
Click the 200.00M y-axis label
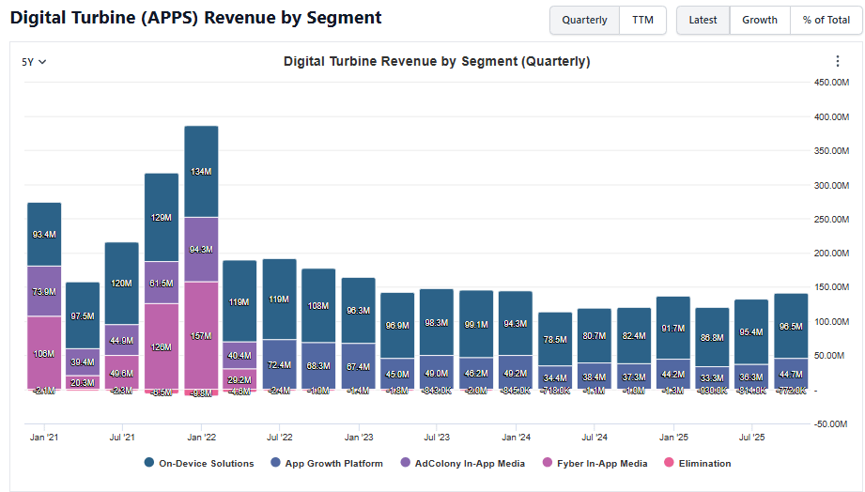pyautogui.click(x=831, y=254)
